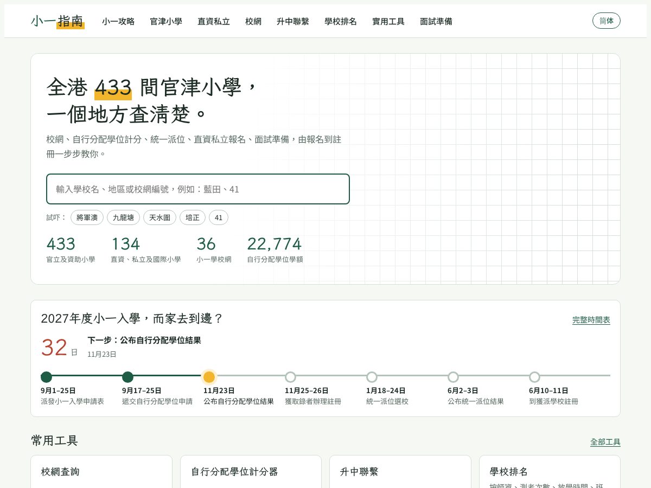Click the highlighted 11月23日 timeline marker
This screenshot has height=488, width=651.
[x=209, y=377]
